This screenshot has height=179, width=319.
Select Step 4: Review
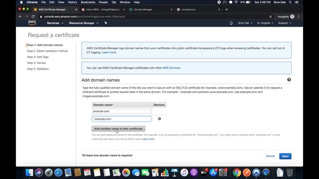(x=36, y=63)
